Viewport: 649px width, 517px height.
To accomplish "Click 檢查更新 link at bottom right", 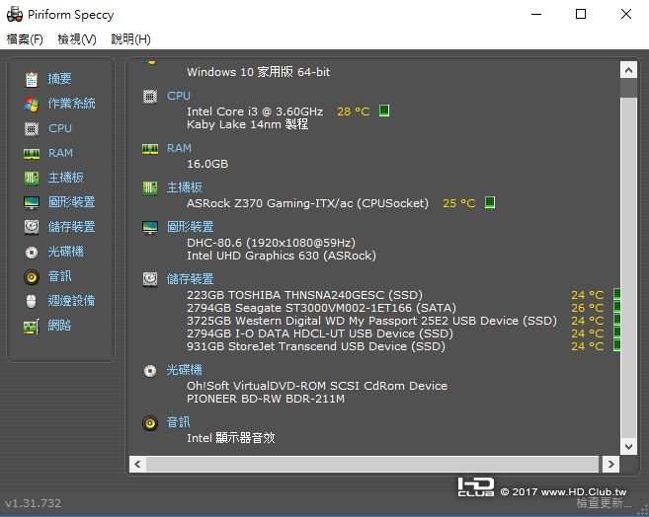I will (604, 503).
